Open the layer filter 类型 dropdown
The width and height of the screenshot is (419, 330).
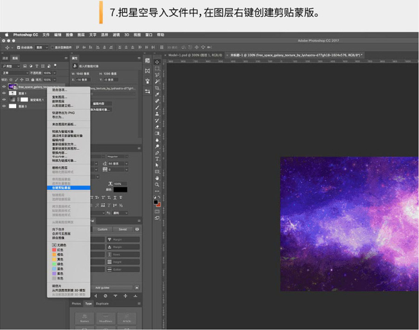[11, 66]
